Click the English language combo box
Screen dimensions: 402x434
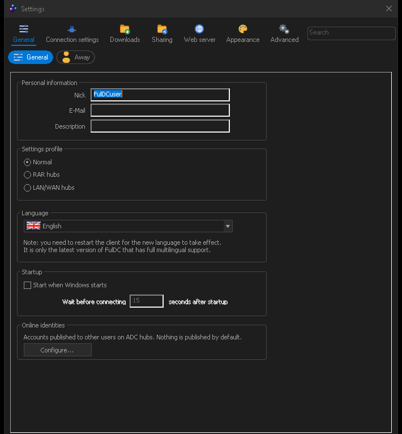click(x=128, y=226)
